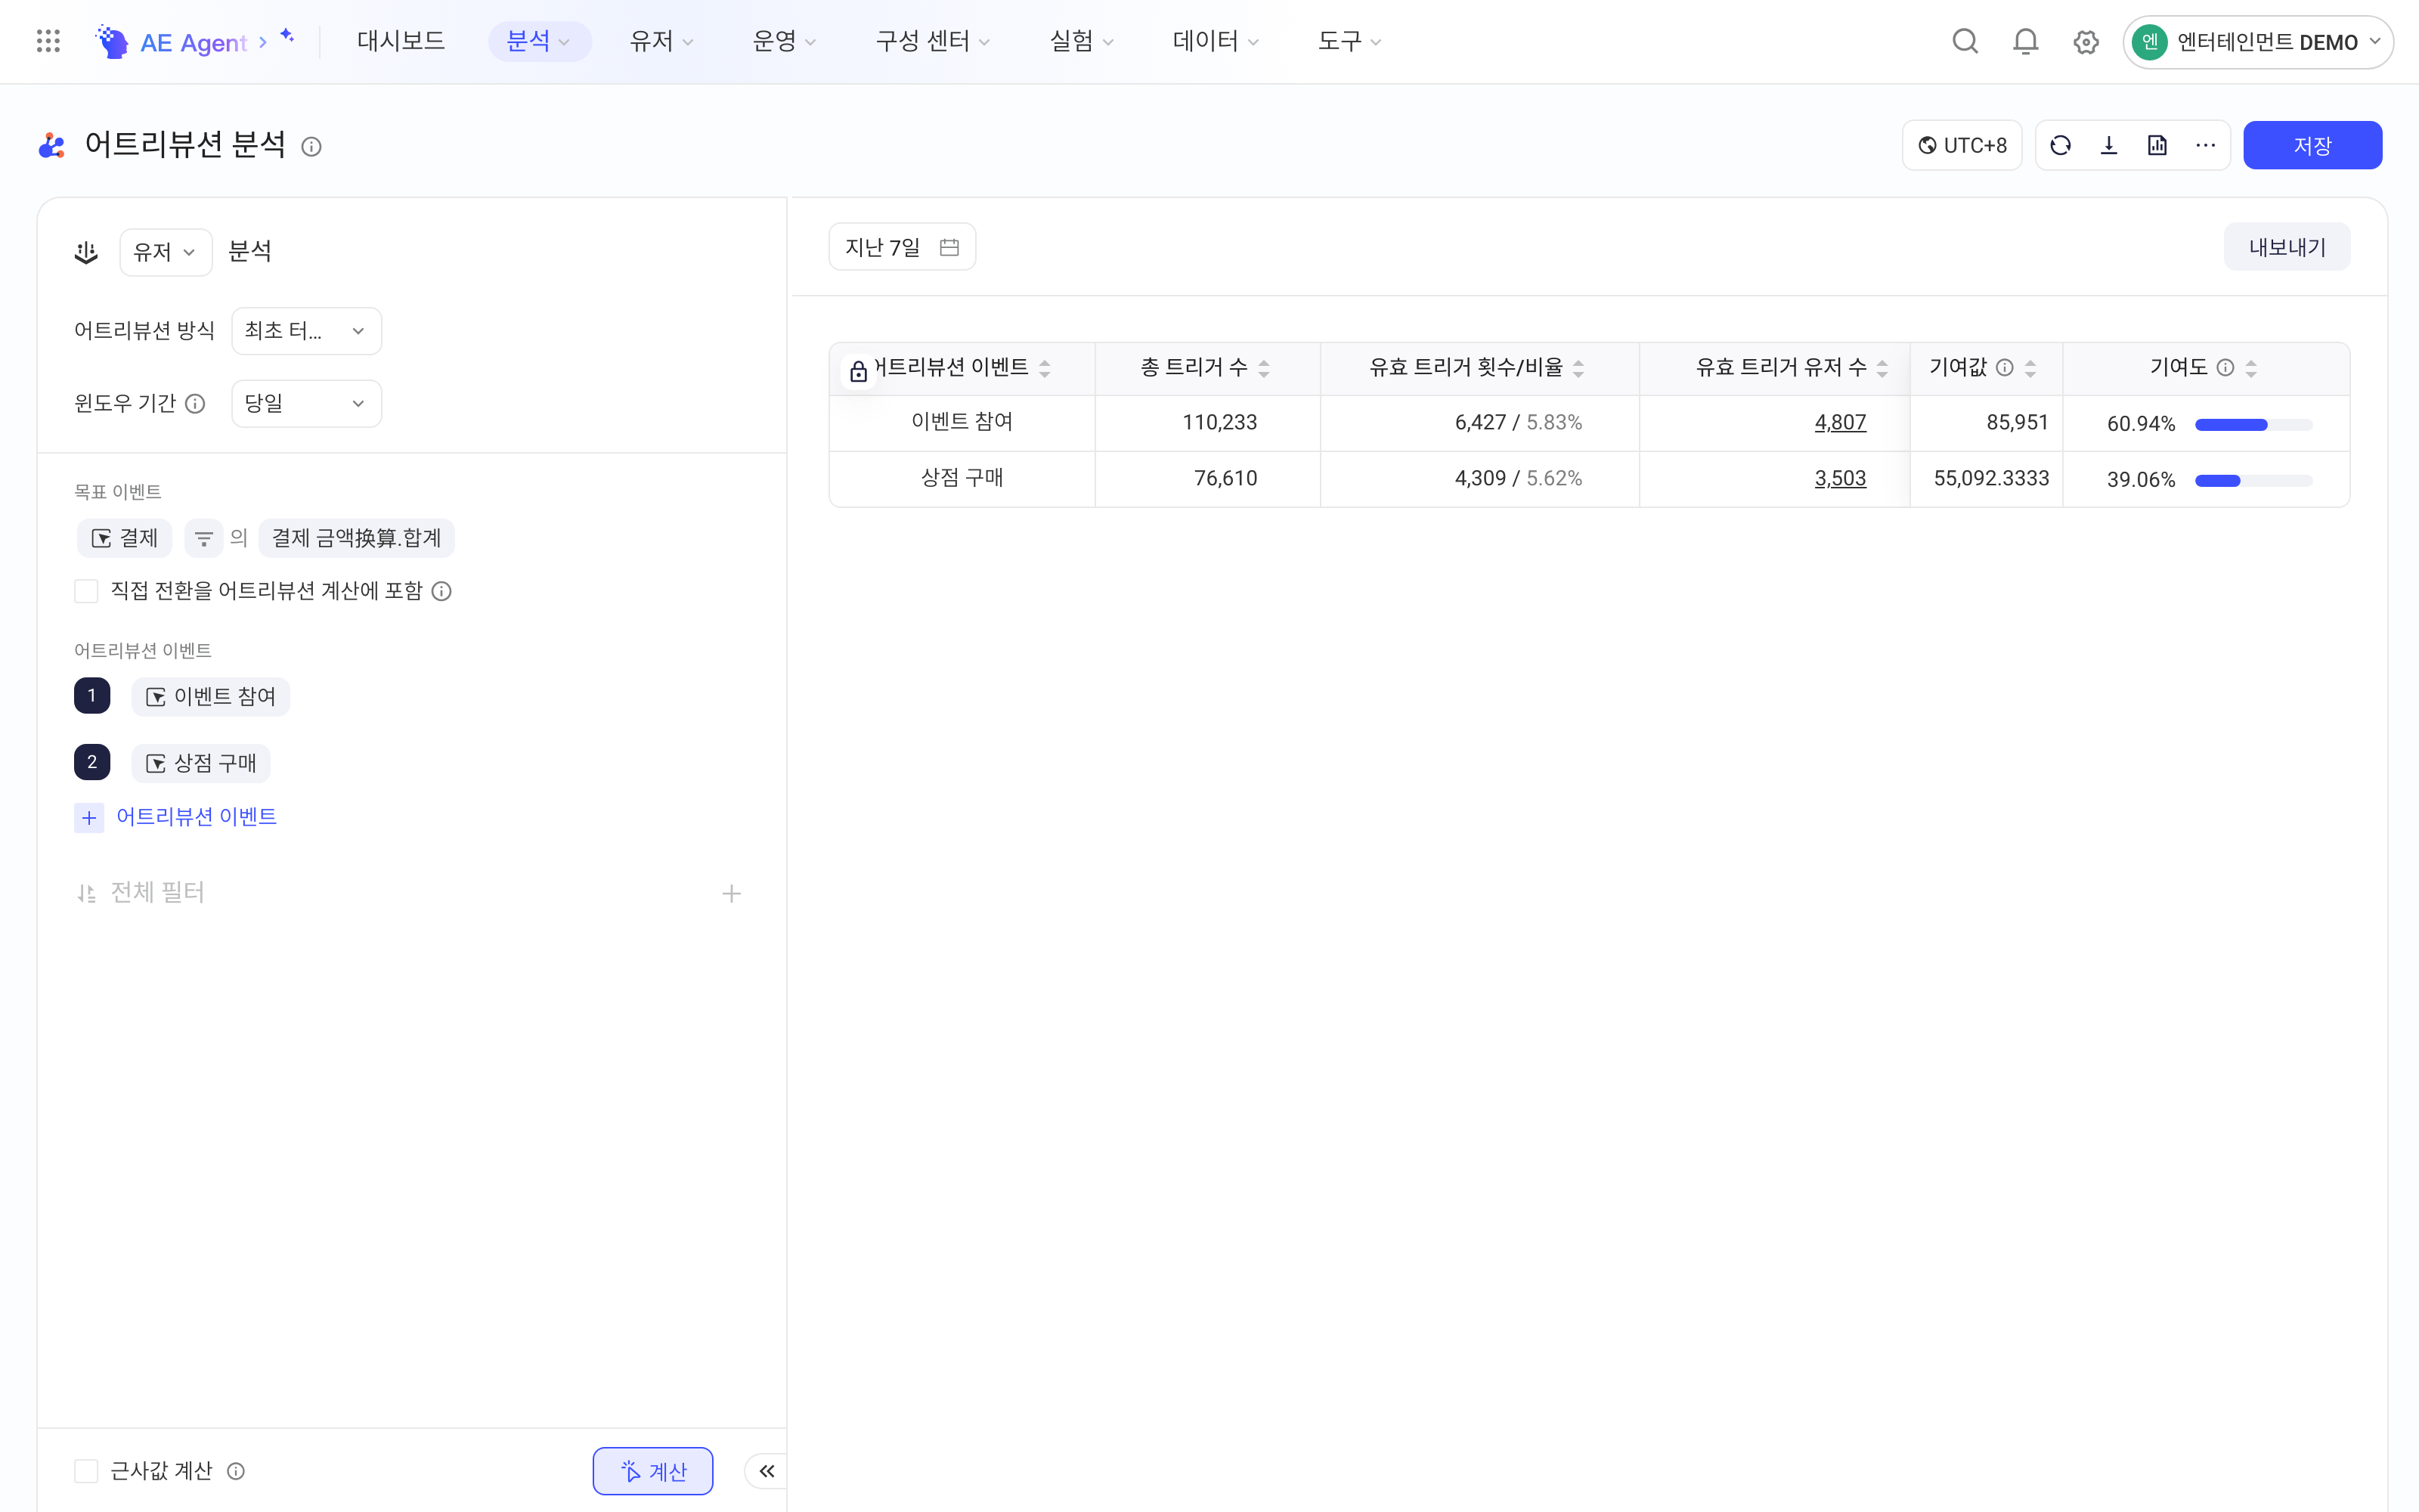Toggle 직접 전환을 어트리뷰션 계산에 포함 checkbox
This screenshot has height=1512, width=2419.
click(86, 591)
